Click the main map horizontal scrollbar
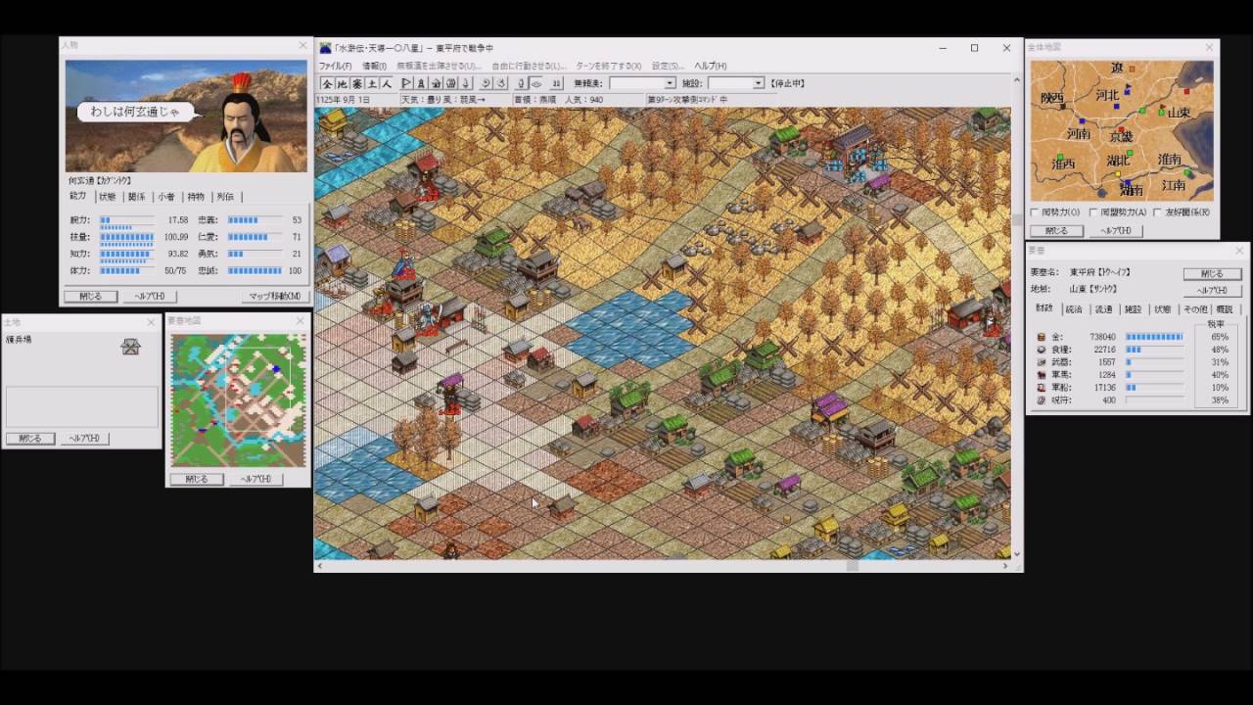Viewport: 1253px width, 705px height. coord(664,566)
